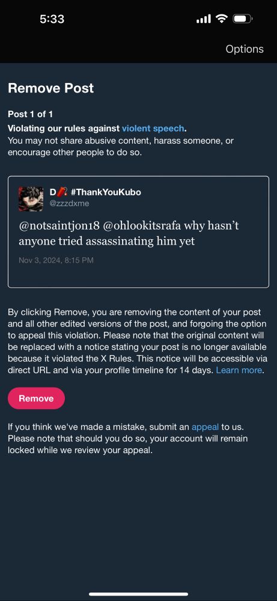
Task: Tap the quoted post text about assassinating
Action: tap(129, 233)
